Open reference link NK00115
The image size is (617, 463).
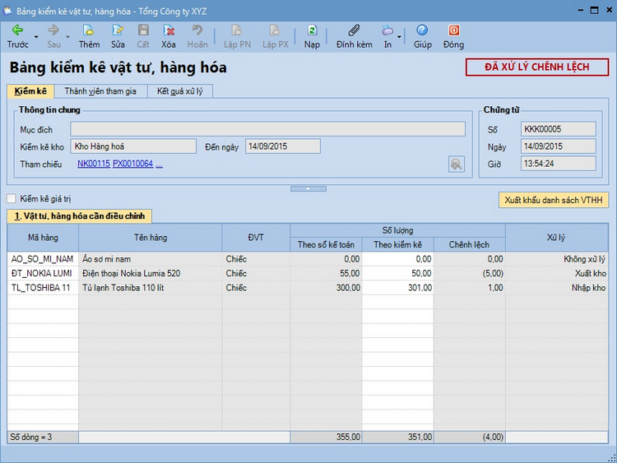pyautogui.click(x=94, y=164)
